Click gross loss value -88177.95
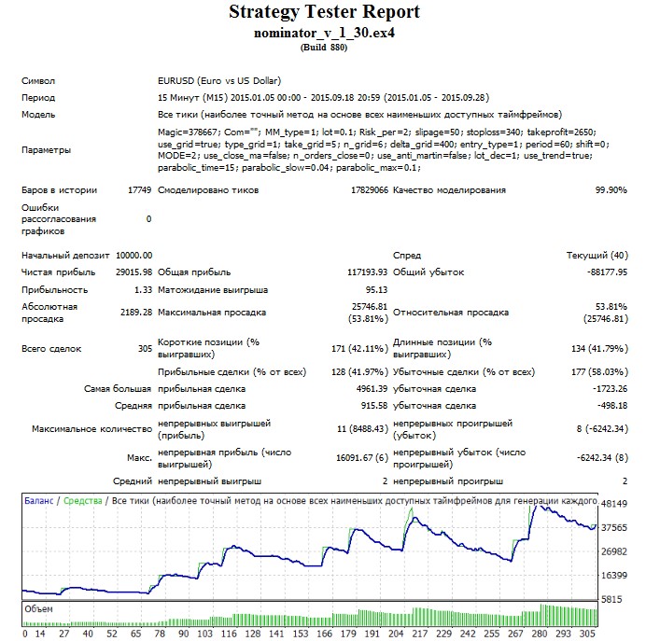 [x=608, y=272]
